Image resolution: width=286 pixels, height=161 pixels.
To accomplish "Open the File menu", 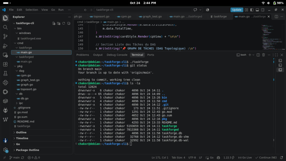I will point(11,10).
